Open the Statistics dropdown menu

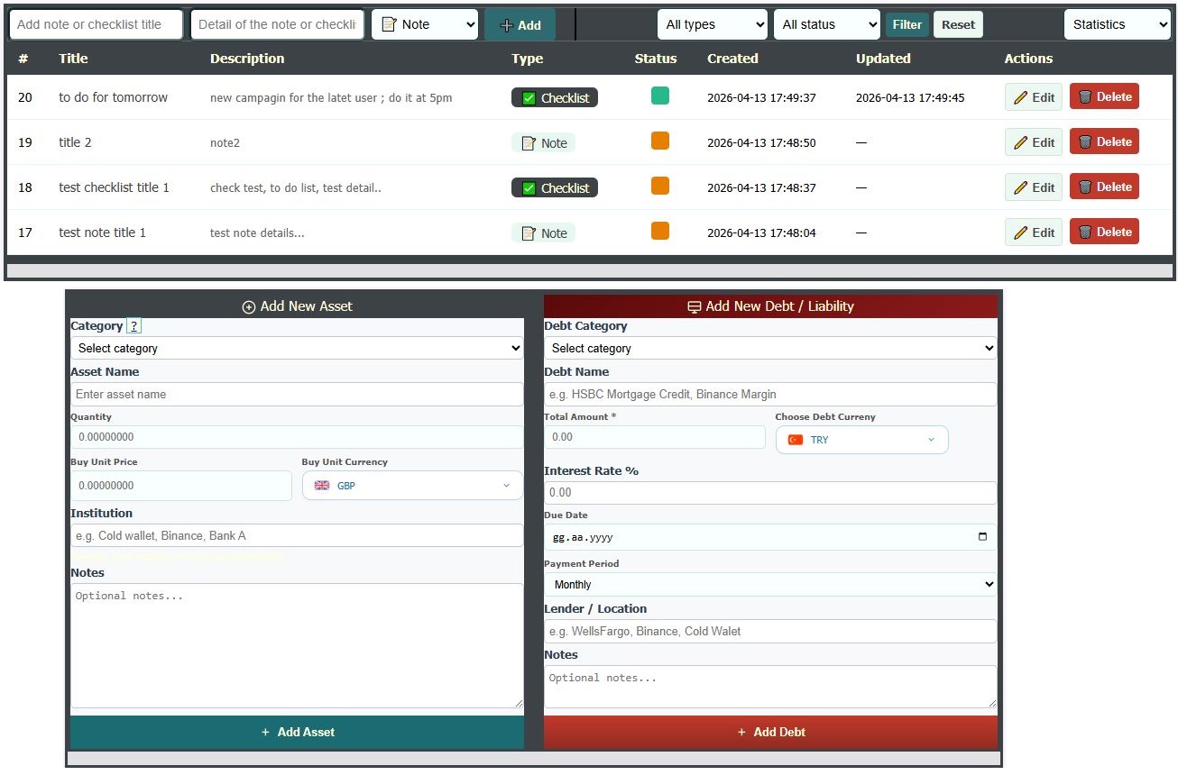(x=1117, y=24)
